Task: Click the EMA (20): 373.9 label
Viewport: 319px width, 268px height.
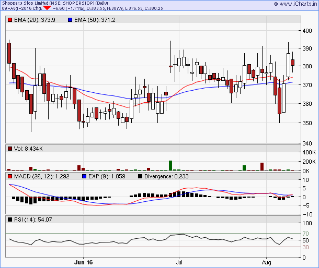Action: click(x=35, y=20)
